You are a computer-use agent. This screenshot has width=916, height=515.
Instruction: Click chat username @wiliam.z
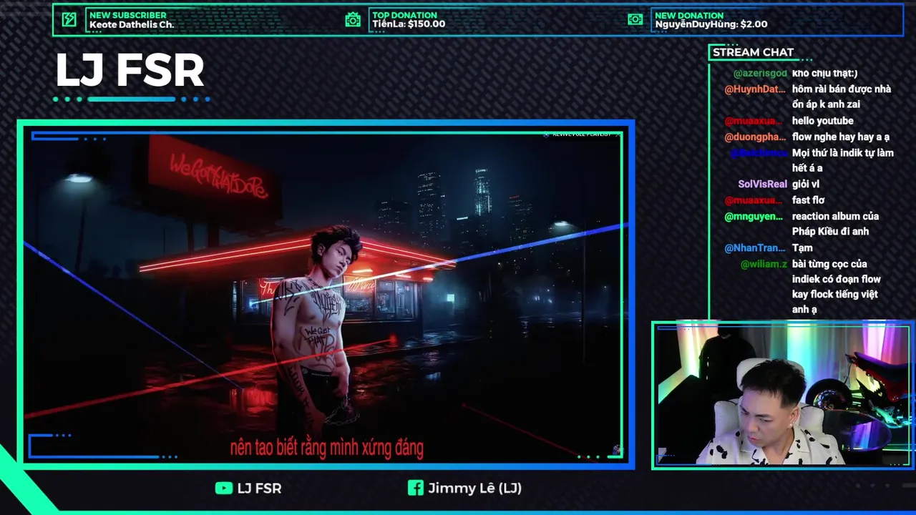764,264
